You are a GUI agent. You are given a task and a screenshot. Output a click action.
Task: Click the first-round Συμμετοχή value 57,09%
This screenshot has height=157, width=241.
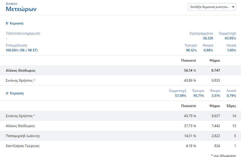coord(181,96)
